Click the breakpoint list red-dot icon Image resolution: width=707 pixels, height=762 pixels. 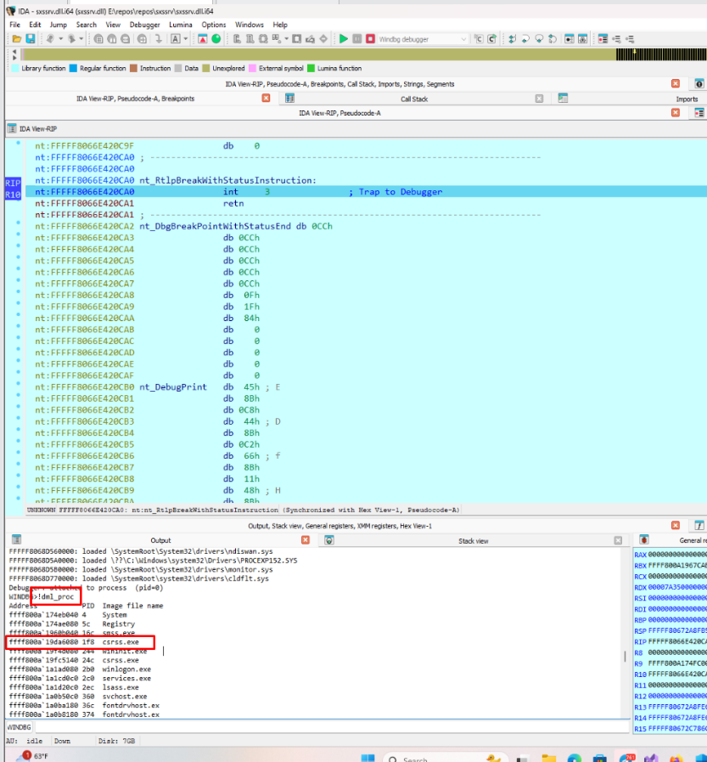pos(603,39)
